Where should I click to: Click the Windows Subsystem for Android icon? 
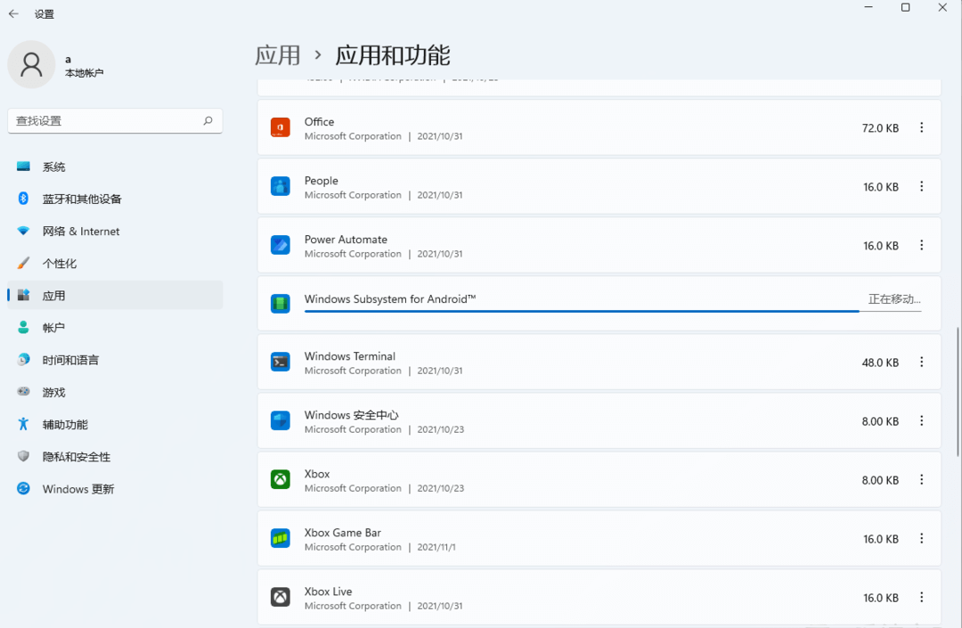pyautogui.click(x=281, y=303)
